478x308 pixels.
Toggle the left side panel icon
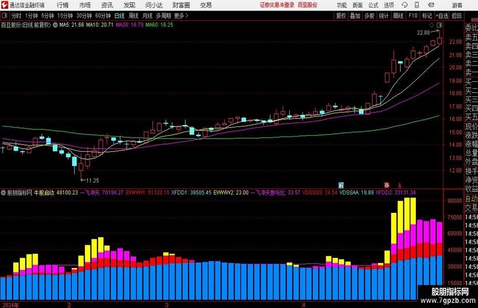pyautogui.click(x=4, y=16)
